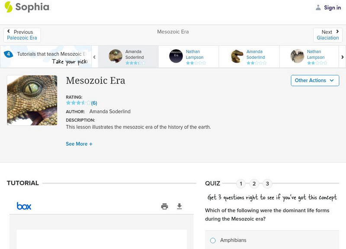The width and height of the screenshot is (346, 249).
Task: Jump to quiz question 3
Action: (267, 184)
